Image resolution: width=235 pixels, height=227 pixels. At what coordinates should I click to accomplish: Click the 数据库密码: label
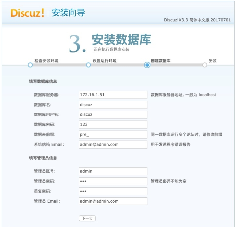[x=45, y=124]
